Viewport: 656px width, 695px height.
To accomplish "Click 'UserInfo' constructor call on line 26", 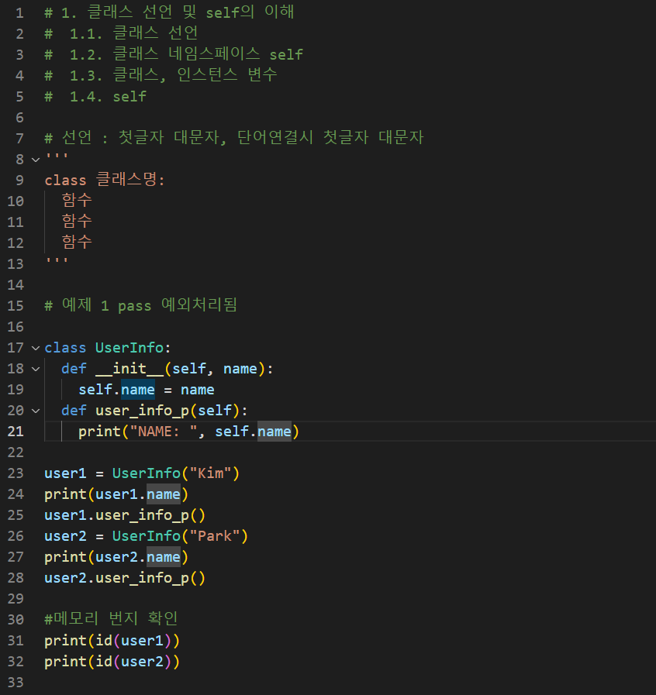I will [x=147, y=536].
